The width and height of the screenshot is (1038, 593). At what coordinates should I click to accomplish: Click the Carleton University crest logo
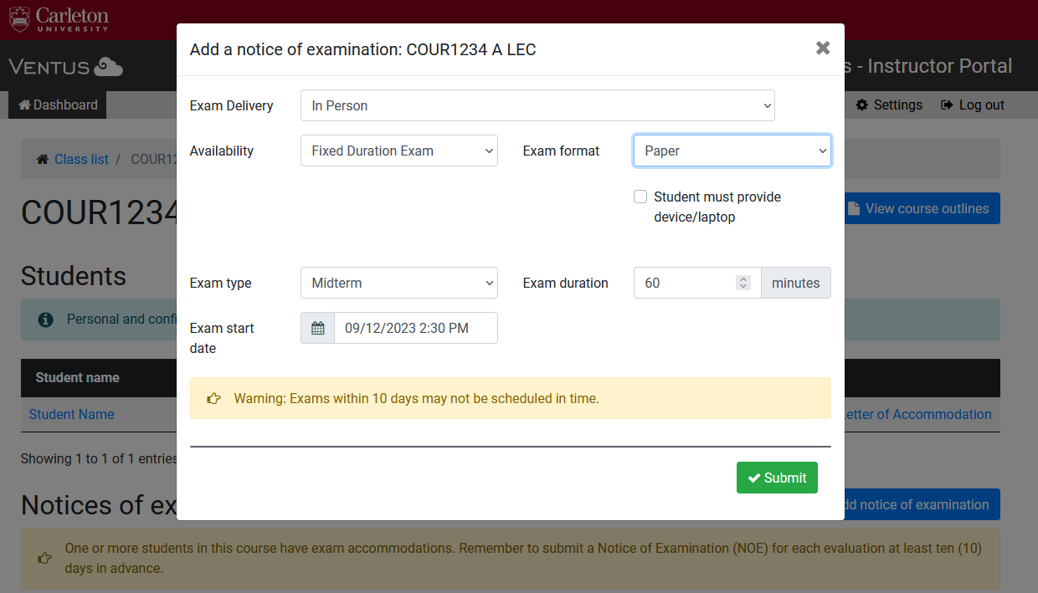[19, 19]
